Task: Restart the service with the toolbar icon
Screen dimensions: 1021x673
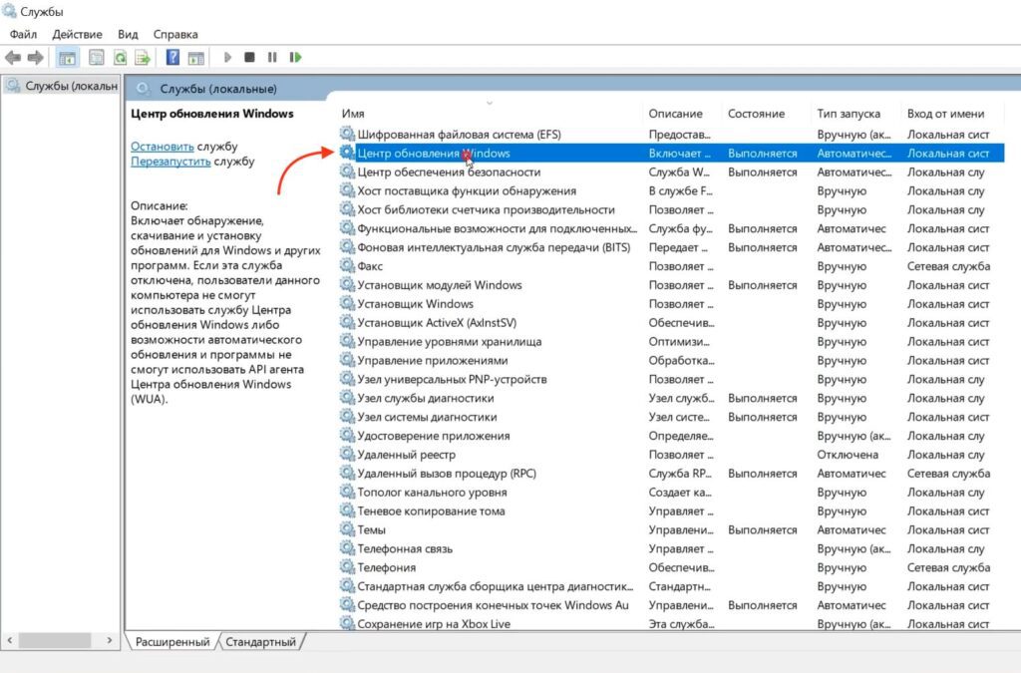Action: pos(295,57)
